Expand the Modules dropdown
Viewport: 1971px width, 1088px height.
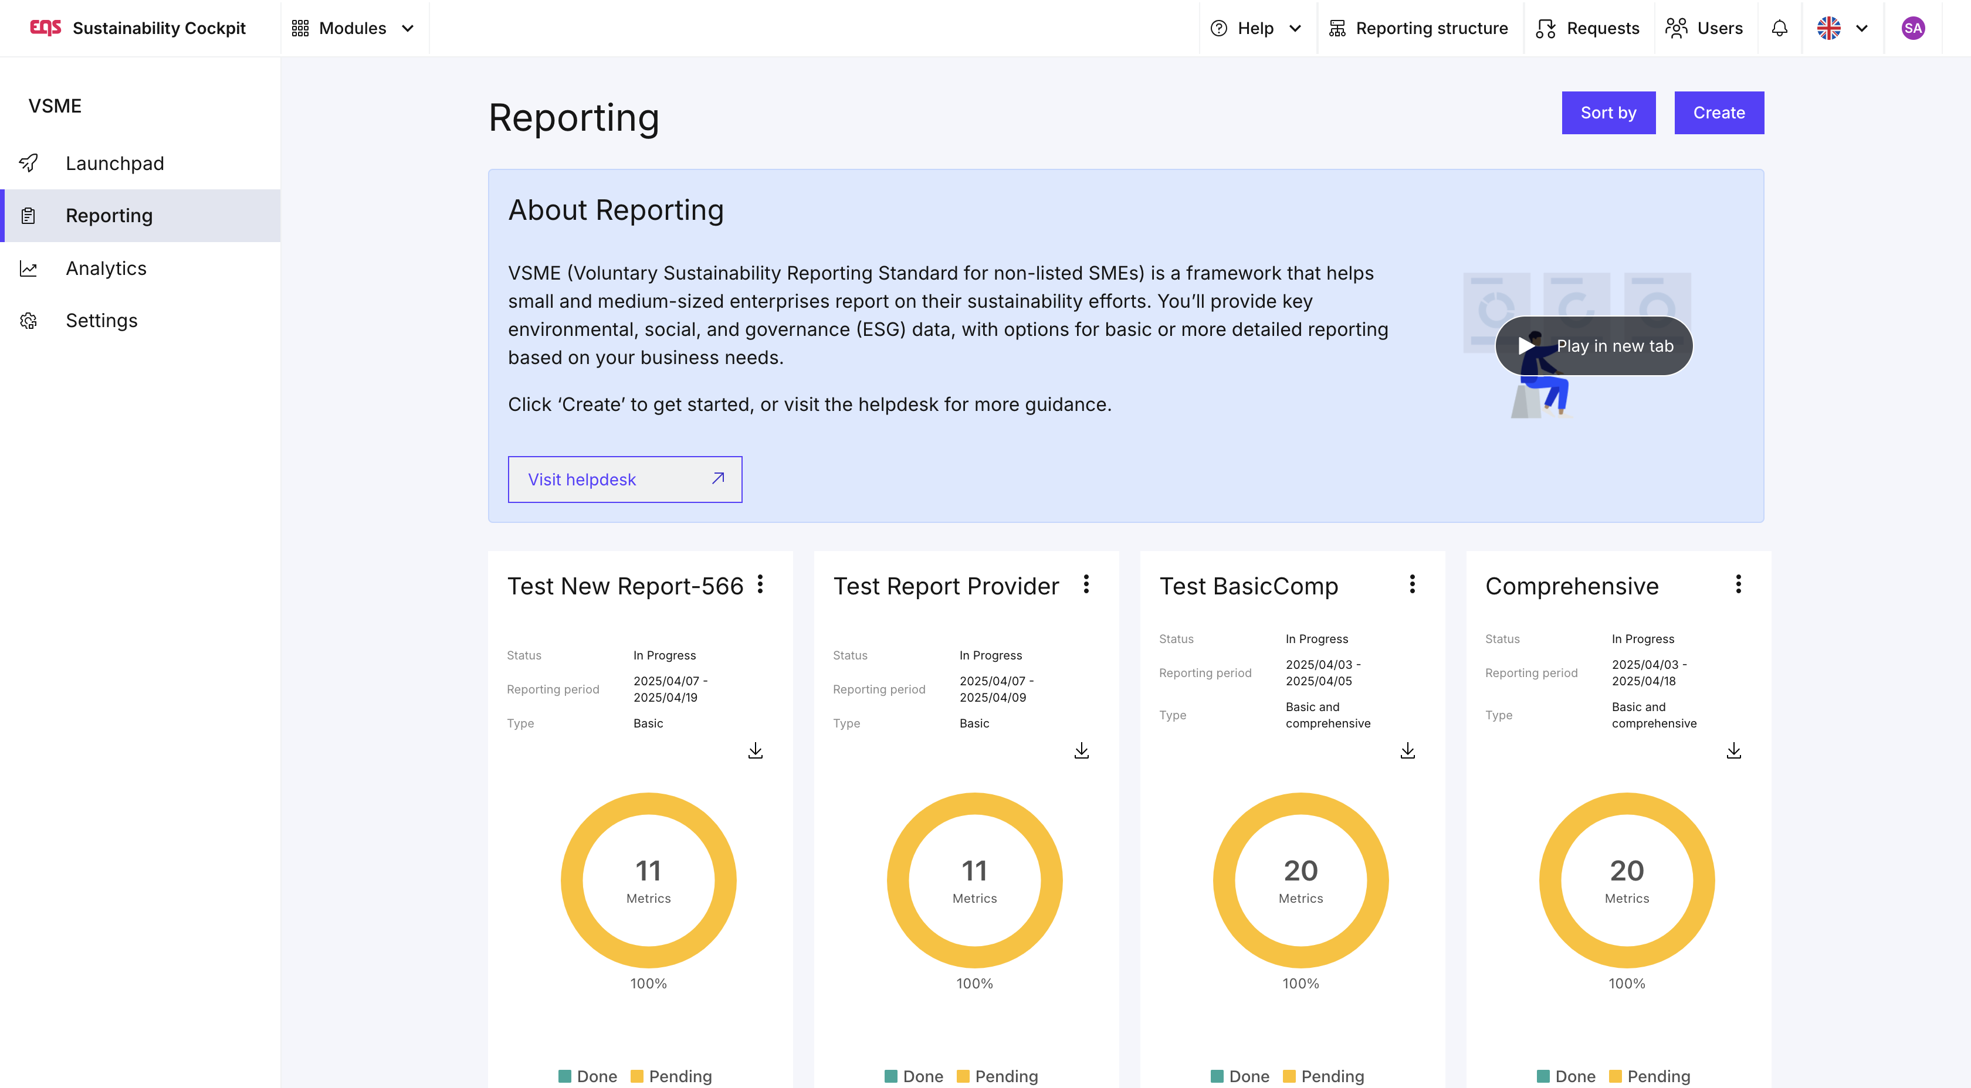353,28
